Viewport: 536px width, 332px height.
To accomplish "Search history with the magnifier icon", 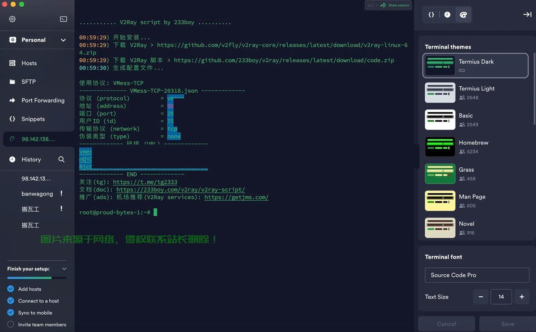I will [x=61, y=159].
